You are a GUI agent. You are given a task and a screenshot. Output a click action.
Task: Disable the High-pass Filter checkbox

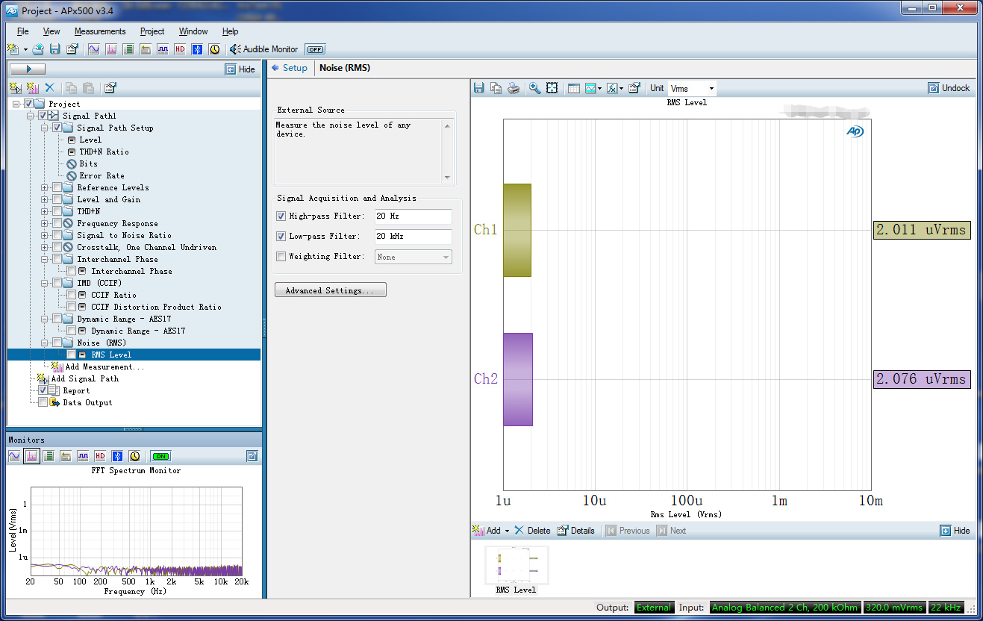click(281, 216)
